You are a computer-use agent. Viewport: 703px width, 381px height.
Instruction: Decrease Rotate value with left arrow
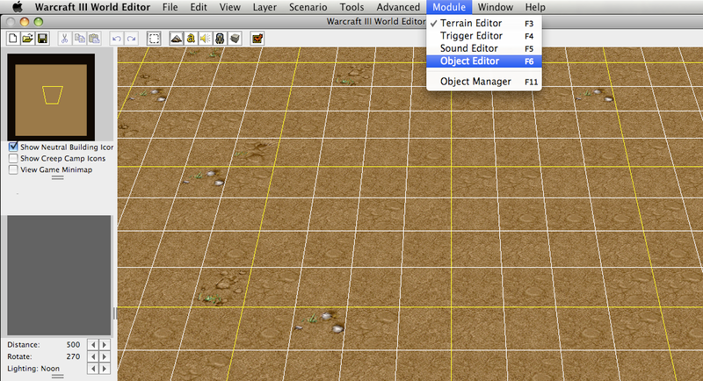93,356
